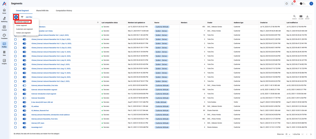The width and height of the screenshot is (316, 139).
Task: Open the filter list icon
Action: pyautogui.click(x=22, y=17)
